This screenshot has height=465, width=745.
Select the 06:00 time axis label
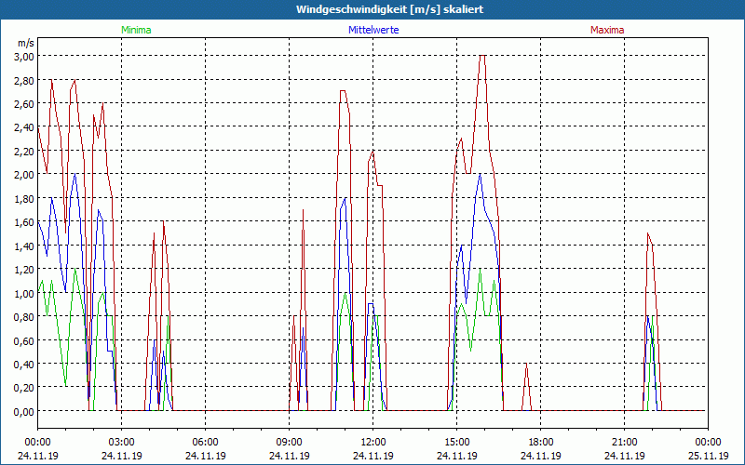[205, 442]
